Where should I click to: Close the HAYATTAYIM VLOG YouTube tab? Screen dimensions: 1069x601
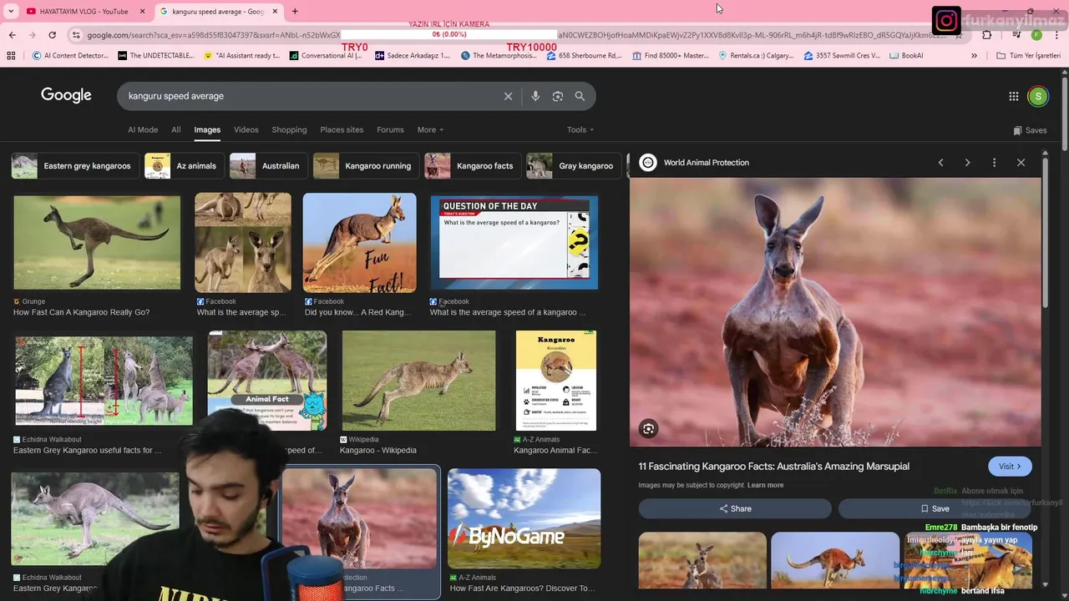click(x=142, y=11)
